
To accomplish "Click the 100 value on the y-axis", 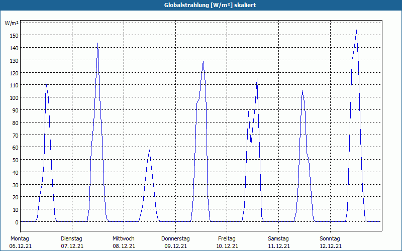I will tap(15, 97).
